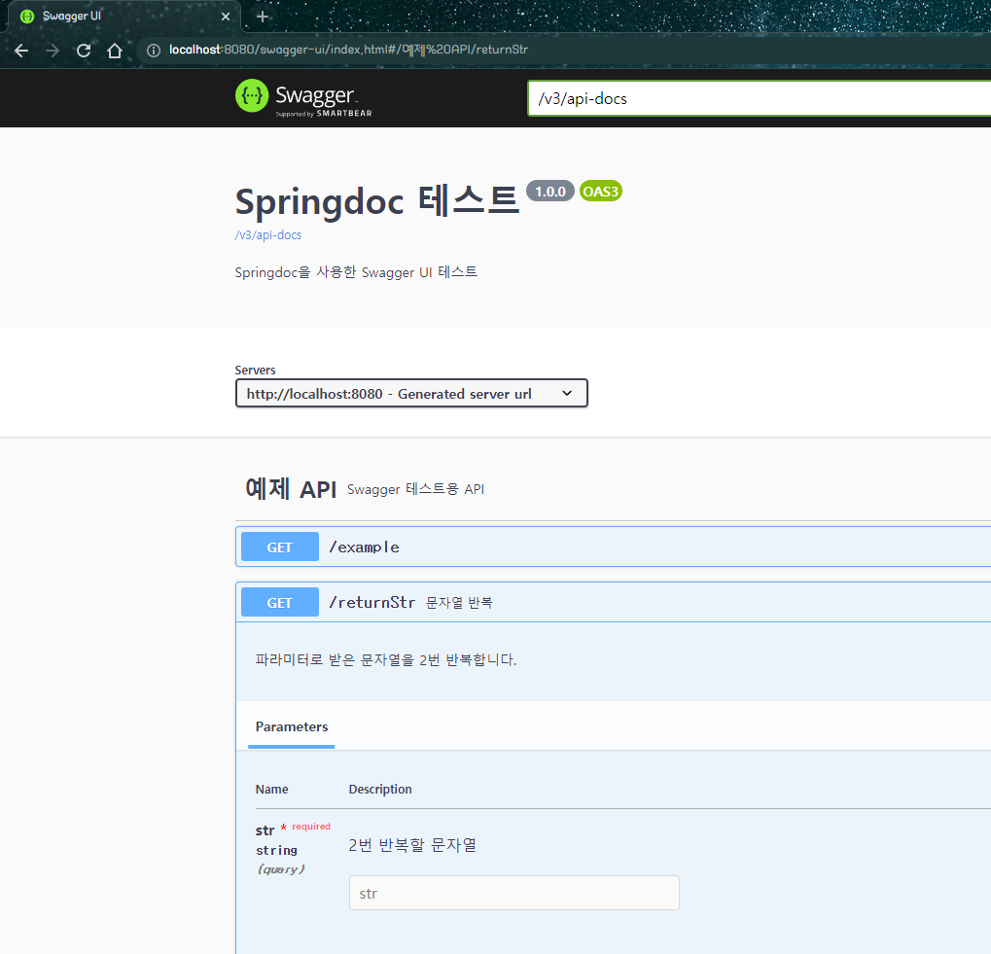Select the Parameters tab
Viewport: 991px width, 954px height.
(x=292, y=727)
